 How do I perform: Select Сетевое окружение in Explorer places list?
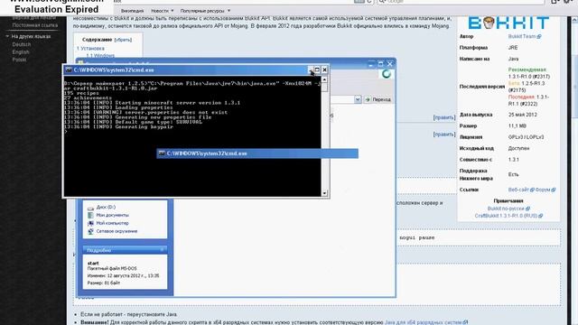point(117,231)
